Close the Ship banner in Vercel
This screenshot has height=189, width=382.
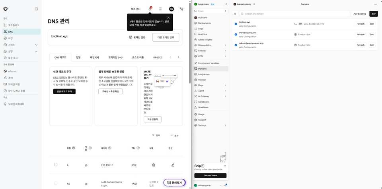[225, 166]
